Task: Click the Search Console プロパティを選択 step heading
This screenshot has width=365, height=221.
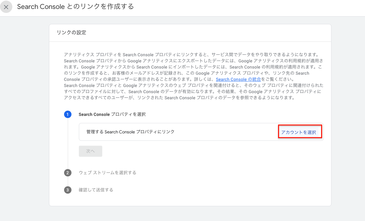Action: 112,114
